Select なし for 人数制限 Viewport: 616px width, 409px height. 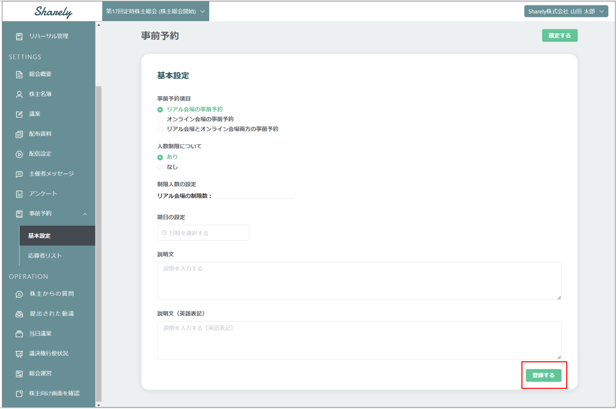pos(160,167)
